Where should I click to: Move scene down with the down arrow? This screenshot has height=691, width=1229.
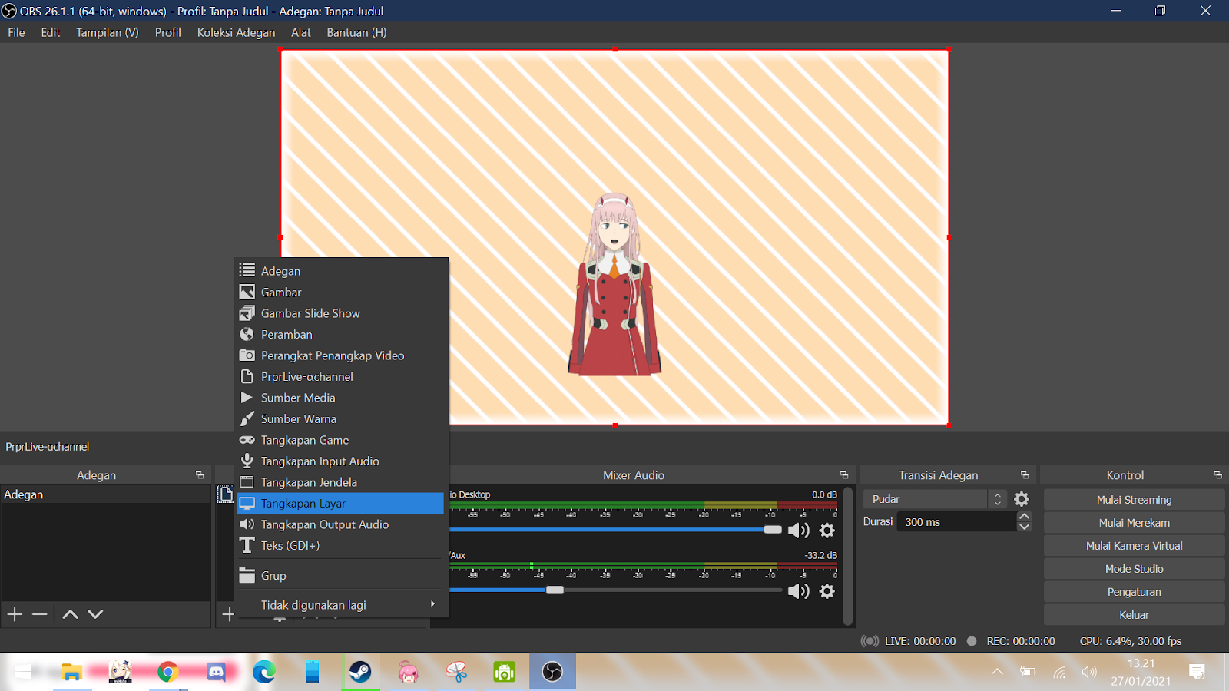95,614
